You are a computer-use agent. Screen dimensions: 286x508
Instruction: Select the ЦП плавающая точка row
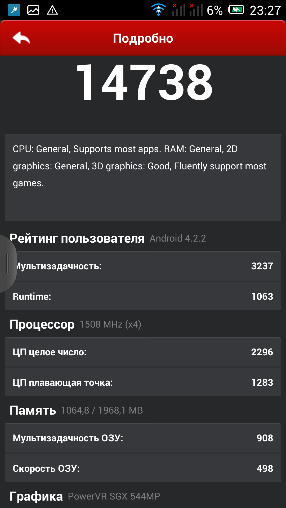[x=143, y=382]
